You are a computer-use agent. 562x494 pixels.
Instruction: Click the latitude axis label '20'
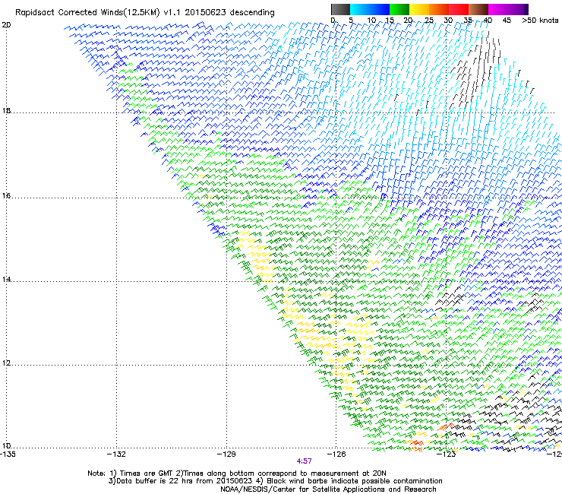point(6,25)
